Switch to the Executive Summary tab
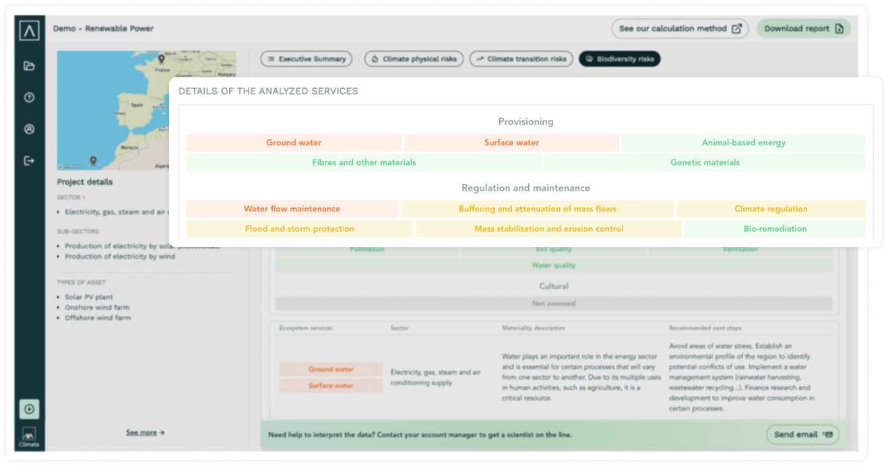Screen dimensions: 888x466 tap(307, 59)
